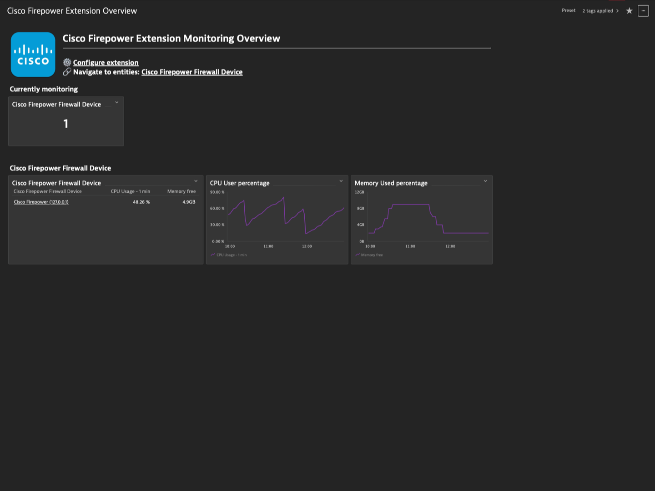Click the Preset label in header

[x=569, y=10]
